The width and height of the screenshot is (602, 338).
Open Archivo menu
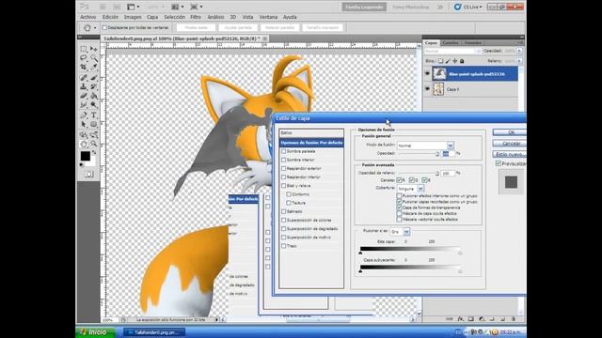(x=87, y=17)
